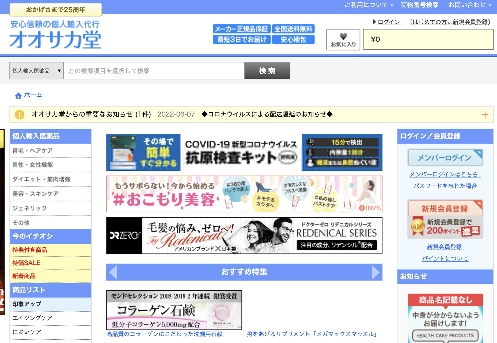
Task: Click パスワードを忘れた場合 link
Action: point(445,186)
